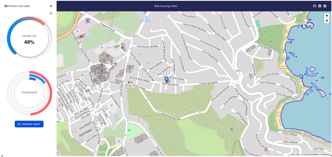
Task: Open the Twitter link icon
Action: click(325, 6)
